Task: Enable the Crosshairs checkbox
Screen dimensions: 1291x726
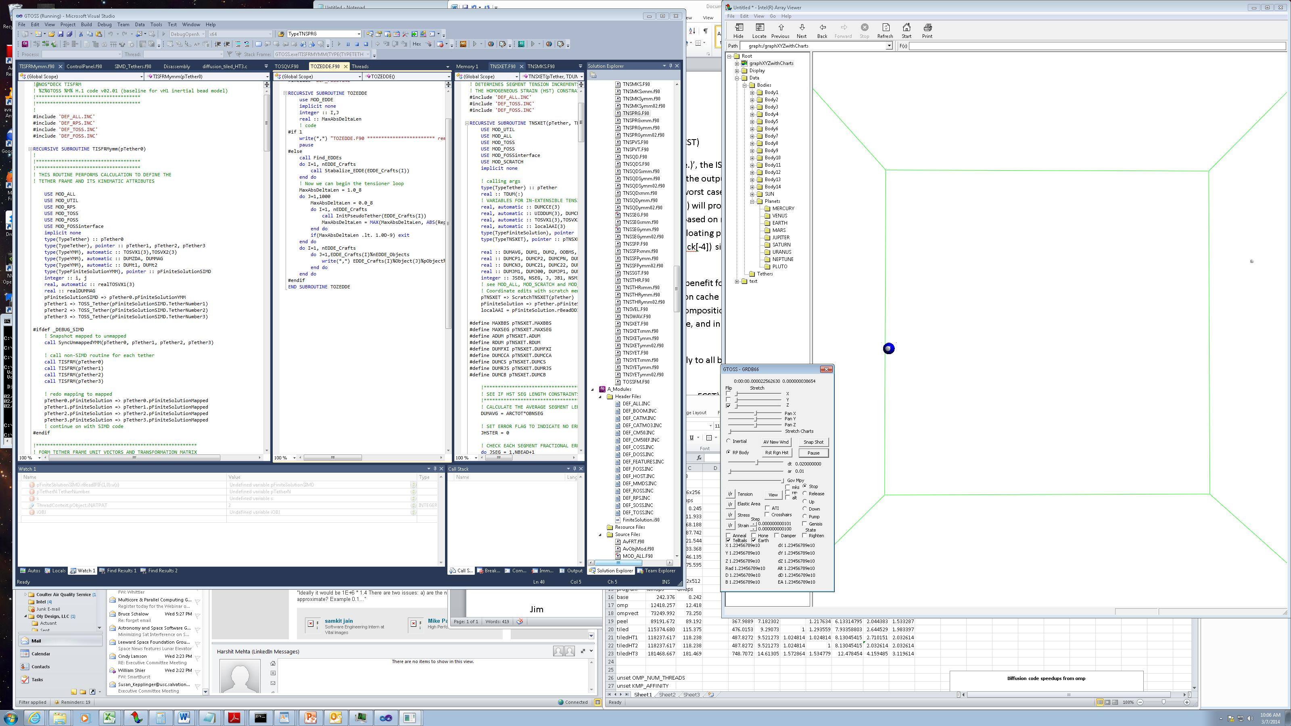Action: tap(767, 515)
